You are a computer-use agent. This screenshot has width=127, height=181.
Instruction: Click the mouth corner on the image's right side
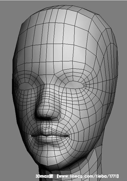click(x=68, y=136)
